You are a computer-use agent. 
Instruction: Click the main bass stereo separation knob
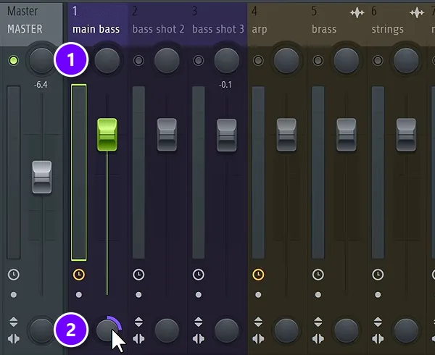point(107,330)
